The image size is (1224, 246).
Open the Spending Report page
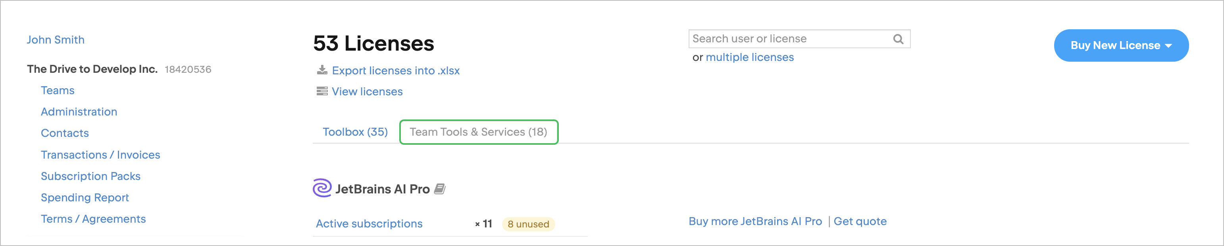(85, 197)
